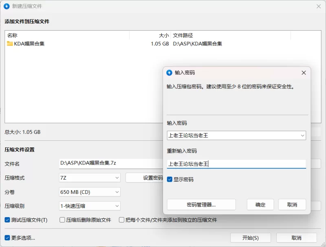Click the Bandizip logo in main title bar
The width and height of the screenshot is (326, 247).
point(7,6)
